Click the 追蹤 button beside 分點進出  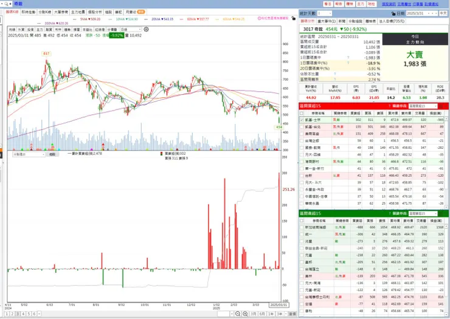tap(52, 154)
